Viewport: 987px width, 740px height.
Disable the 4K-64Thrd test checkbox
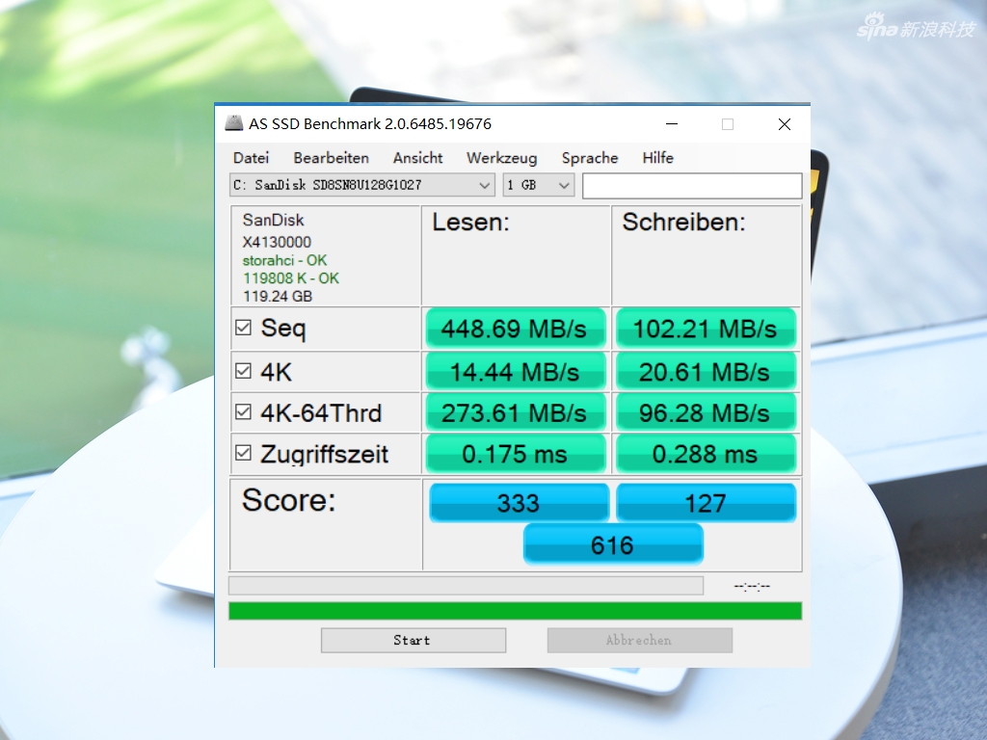point(244,412)
